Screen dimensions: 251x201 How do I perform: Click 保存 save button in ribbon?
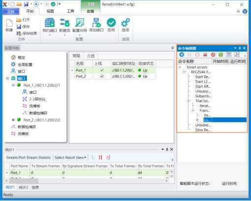point(23,27)
